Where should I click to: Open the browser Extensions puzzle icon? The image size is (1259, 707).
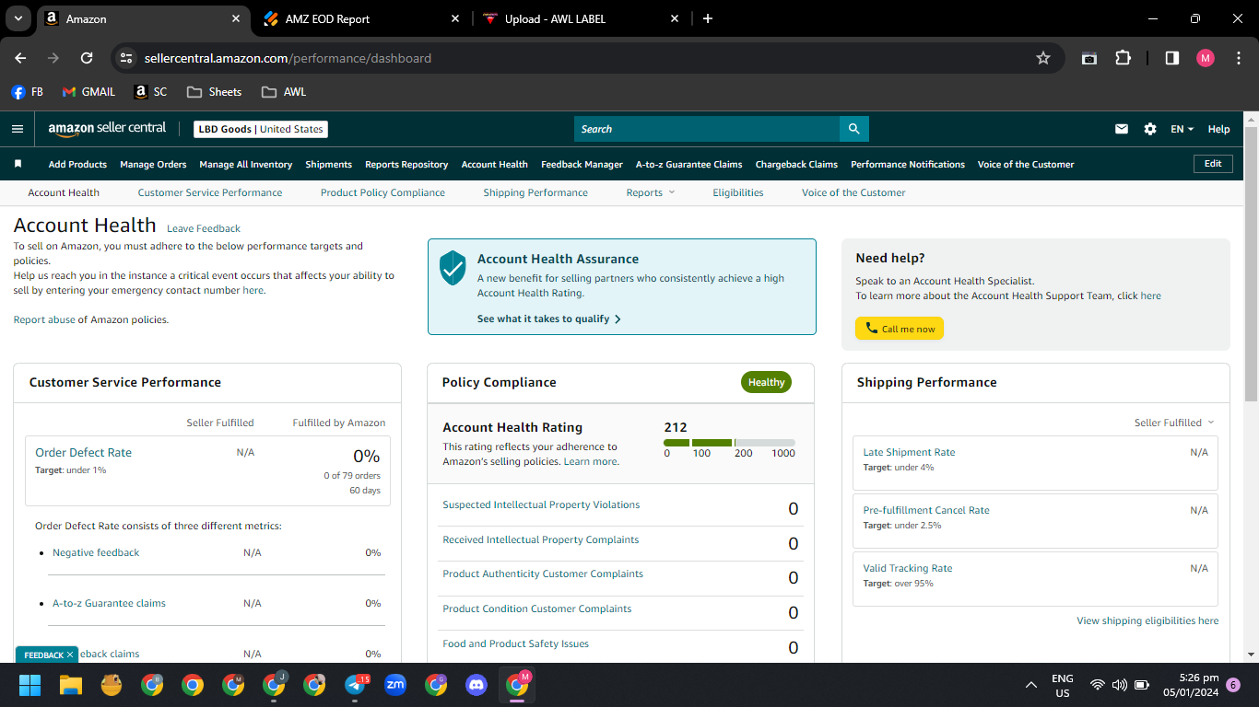click(1123, 58)
